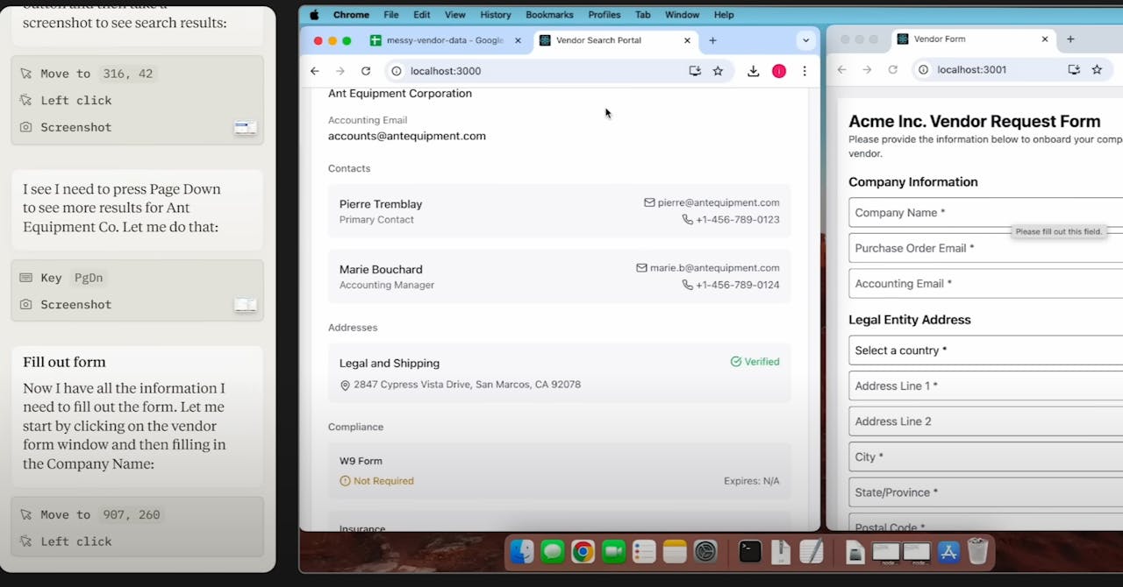Focus the Purchase Order Email field

(x=985, y=248)
